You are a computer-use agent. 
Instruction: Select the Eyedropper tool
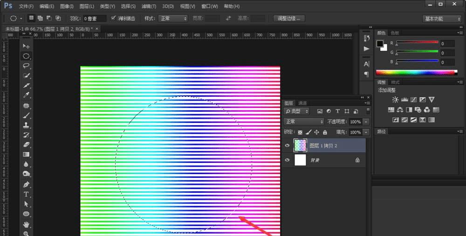click(26, 95)
